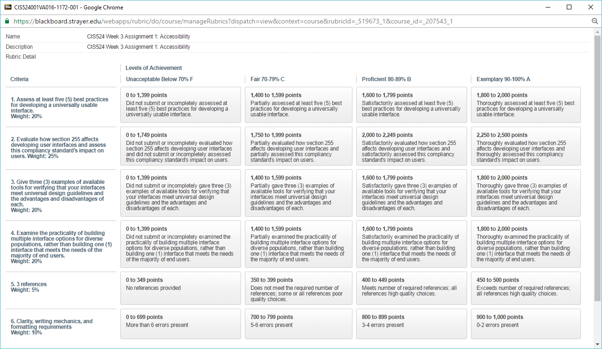
Task: Select the 2,250 to 2,500 points cell
Action: point(525,146)
